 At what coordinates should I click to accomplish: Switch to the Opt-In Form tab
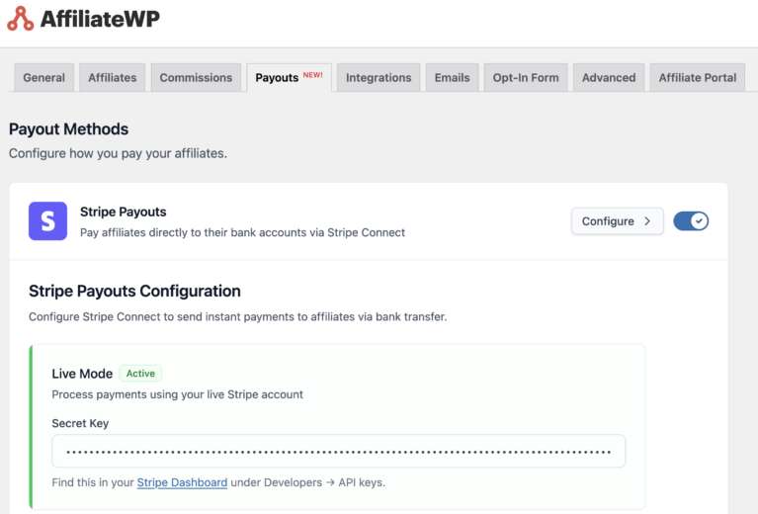click(x=526, y=78)
